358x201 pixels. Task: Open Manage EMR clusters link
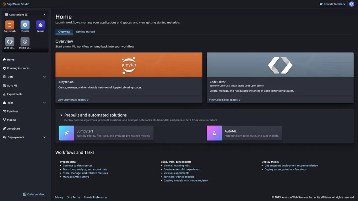[76, 177]
